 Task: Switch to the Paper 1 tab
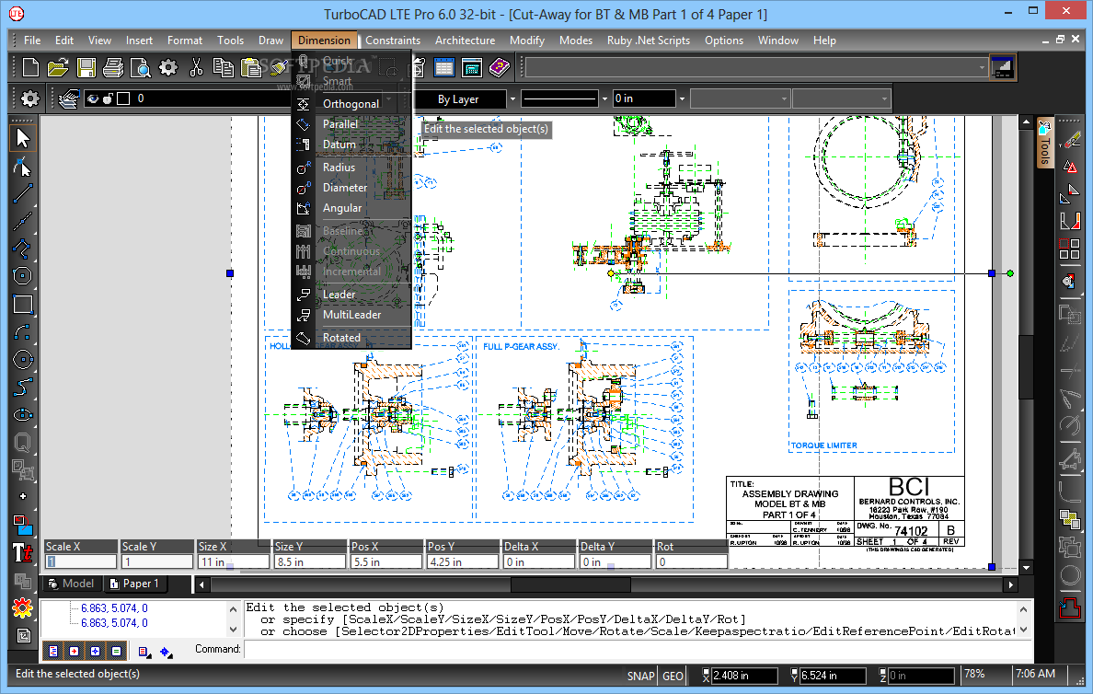[134, 584]
